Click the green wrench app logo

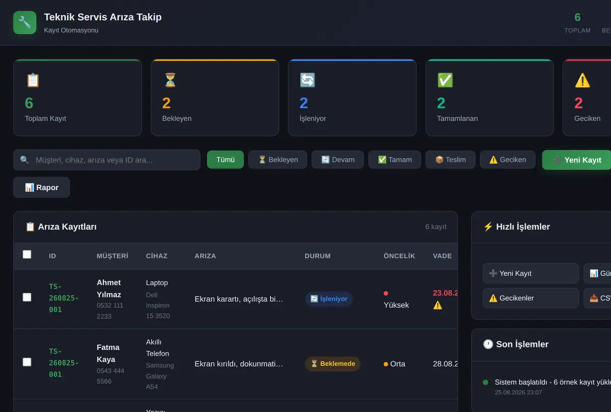(x=25, y=22)
